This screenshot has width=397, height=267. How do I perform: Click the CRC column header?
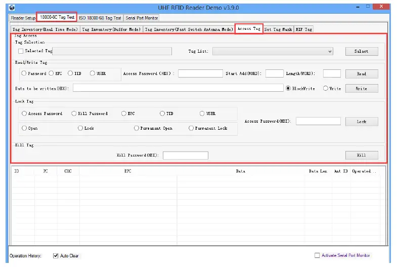point(68,171)
